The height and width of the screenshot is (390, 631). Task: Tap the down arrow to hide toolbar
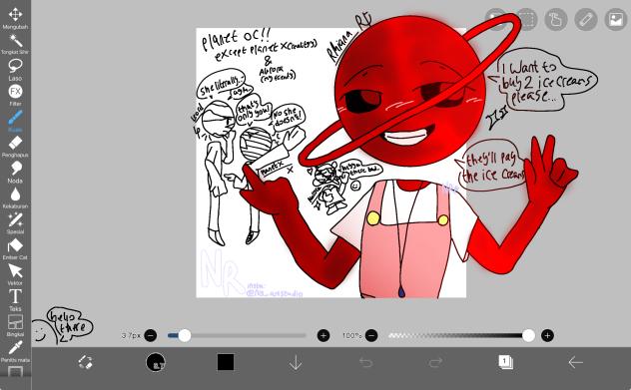(296, 363)
